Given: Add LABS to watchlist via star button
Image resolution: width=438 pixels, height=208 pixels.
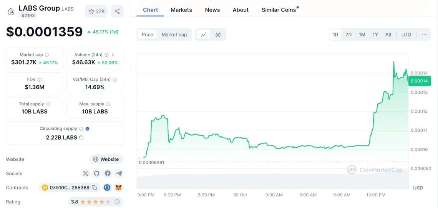Looking at the screenshot, I should pos(96,11).
